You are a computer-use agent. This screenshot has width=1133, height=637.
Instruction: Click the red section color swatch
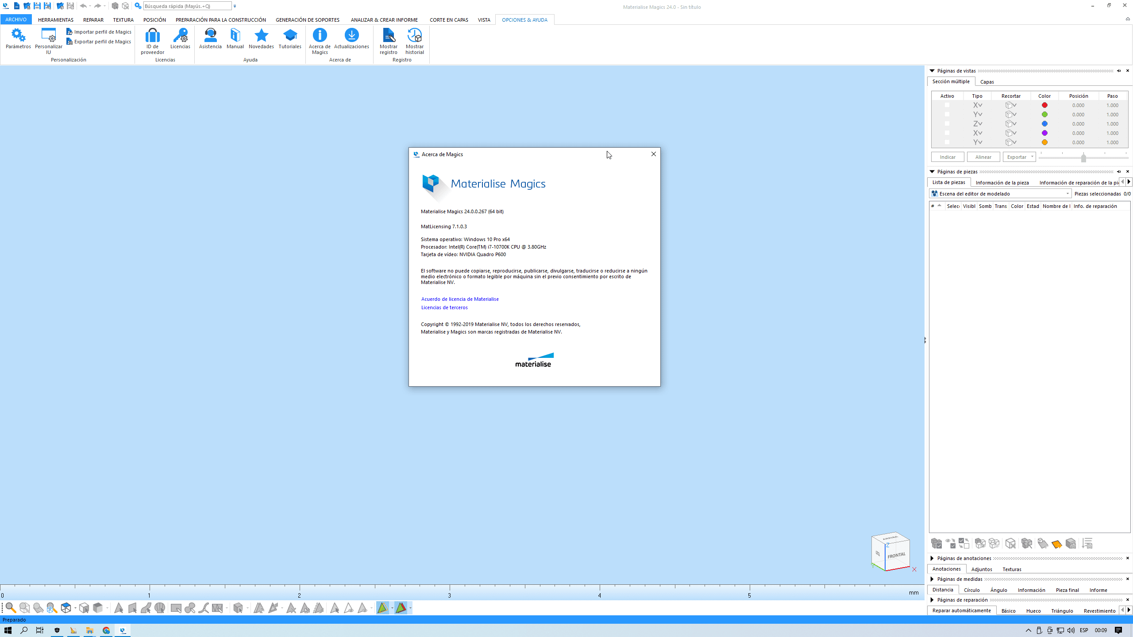click(x=1044, y=105)
